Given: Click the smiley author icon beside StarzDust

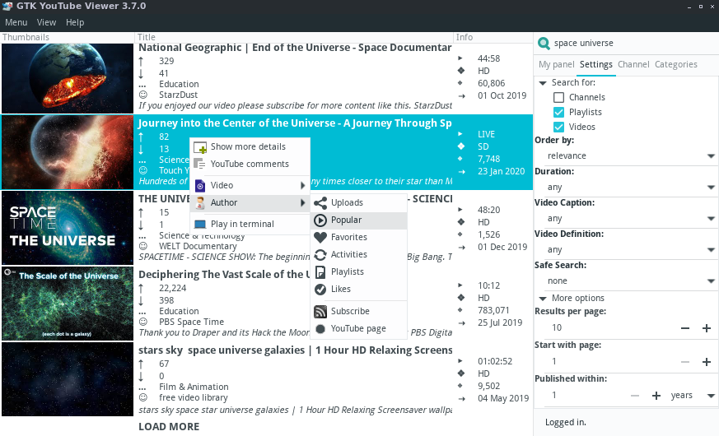Looking at the screenshot, I should point(143,95).
